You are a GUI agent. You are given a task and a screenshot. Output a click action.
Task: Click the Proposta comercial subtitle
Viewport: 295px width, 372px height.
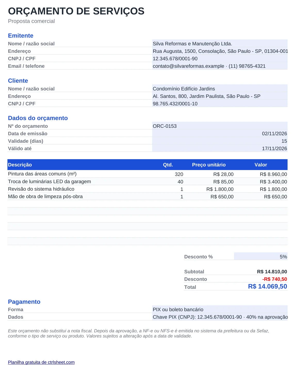(x=31, y=21)
